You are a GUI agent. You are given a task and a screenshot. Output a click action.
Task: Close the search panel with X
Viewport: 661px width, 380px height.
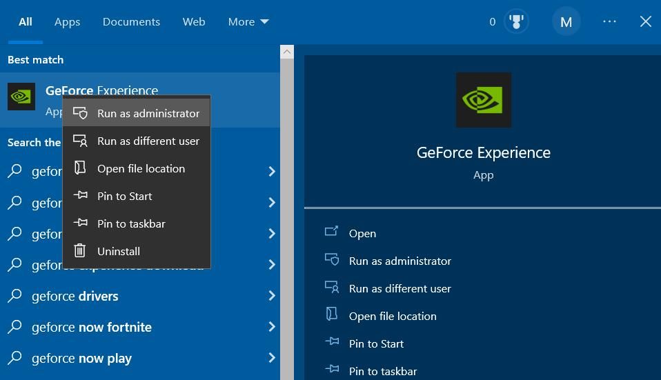click(645, 21)
